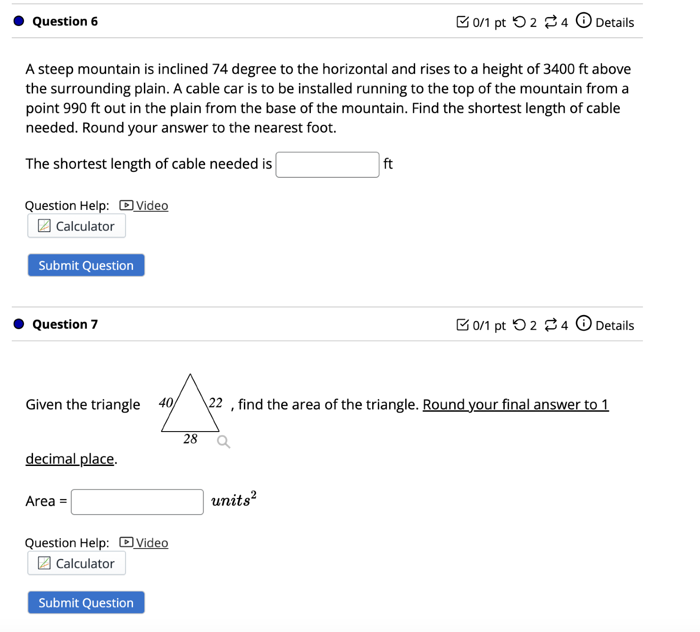This screenshot has height=632, width=700.
Task: Click the score checkbox icon before 0/1 pt on Question 7
Action: click(463, 324)
